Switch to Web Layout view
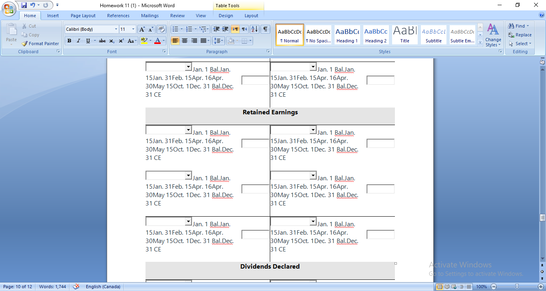 [x=454, y=287]
